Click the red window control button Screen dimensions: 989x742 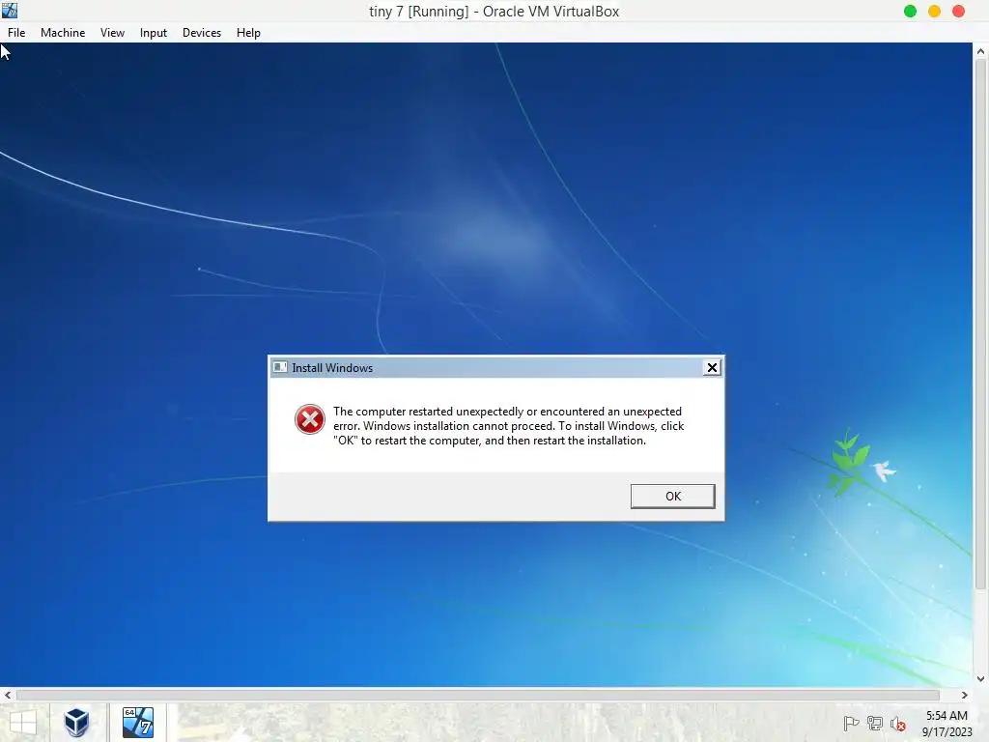click(x=958, y=12)
